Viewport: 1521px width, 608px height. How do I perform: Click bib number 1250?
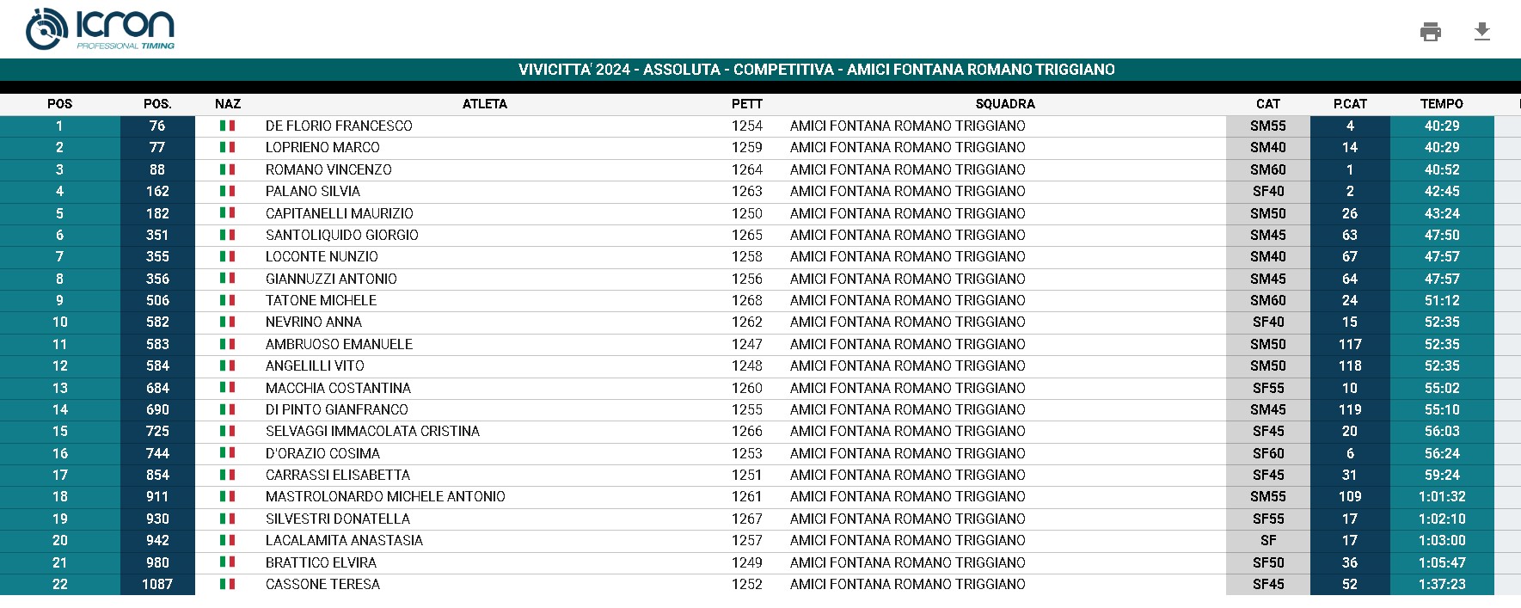point(747,213)
